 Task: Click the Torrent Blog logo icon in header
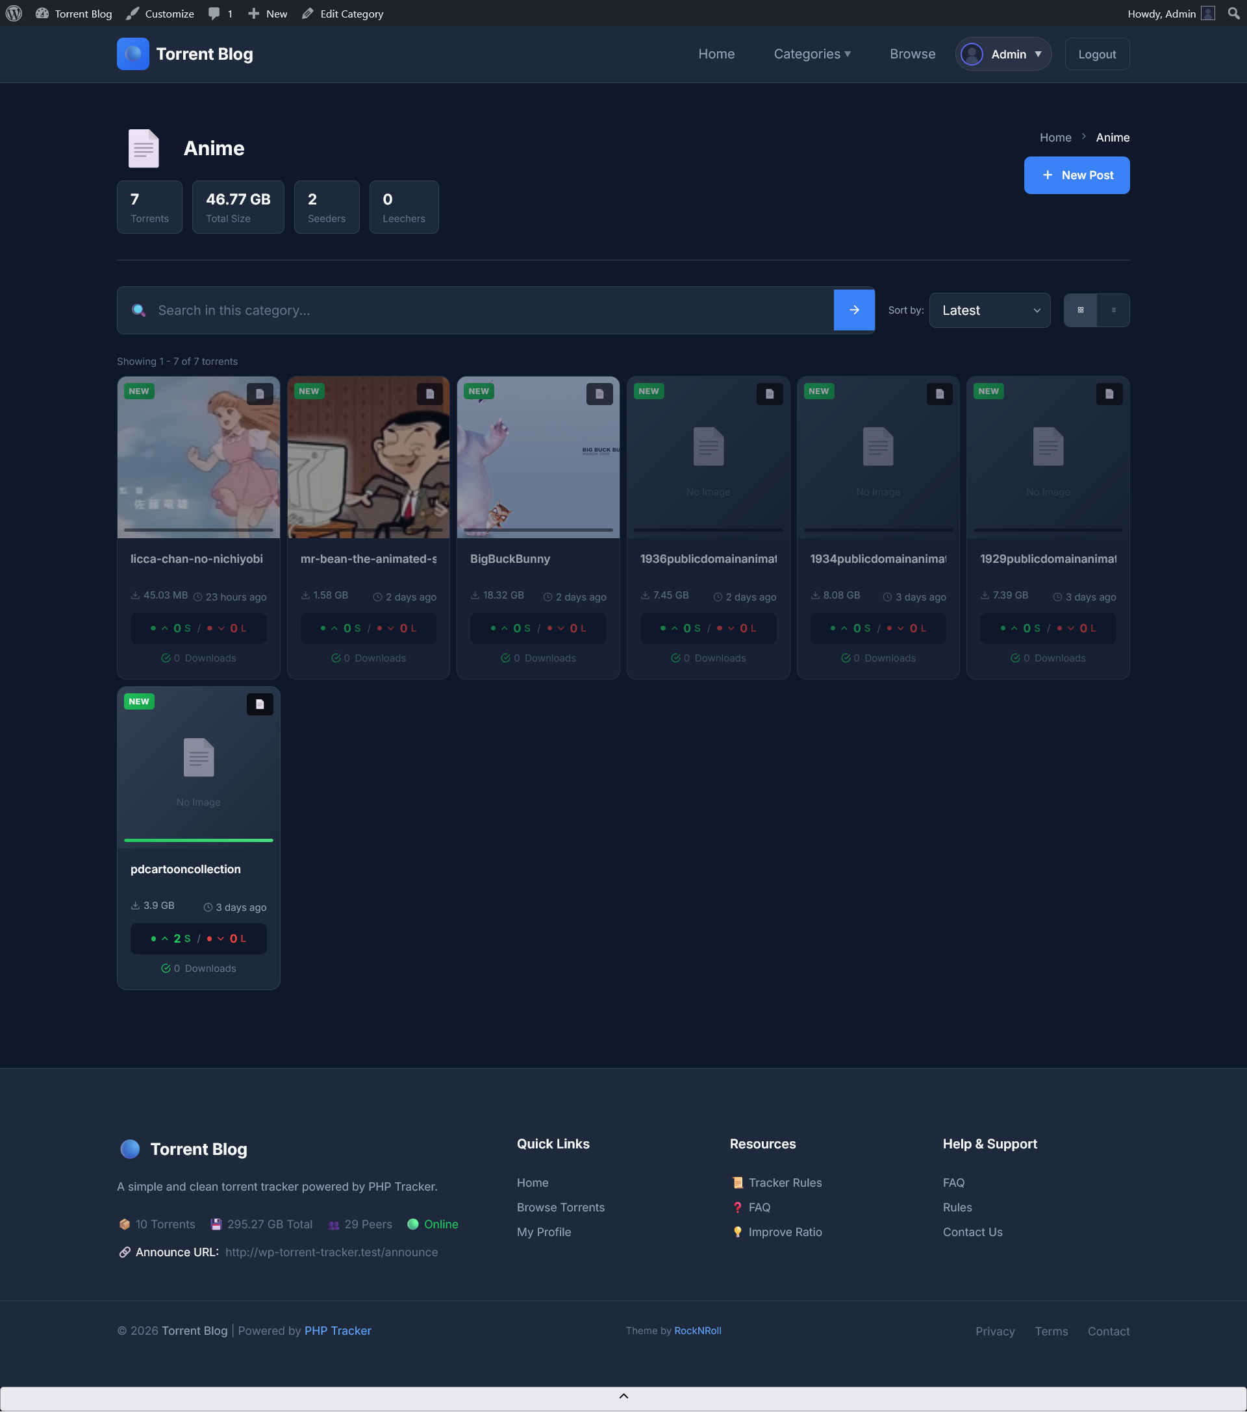[132, 54]
